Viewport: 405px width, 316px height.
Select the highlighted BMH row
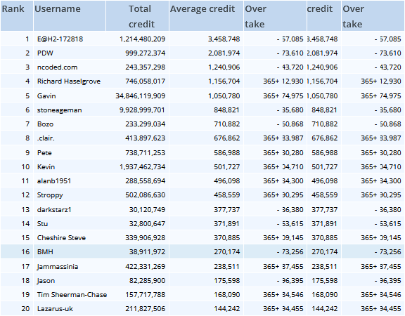pos(202,251)
